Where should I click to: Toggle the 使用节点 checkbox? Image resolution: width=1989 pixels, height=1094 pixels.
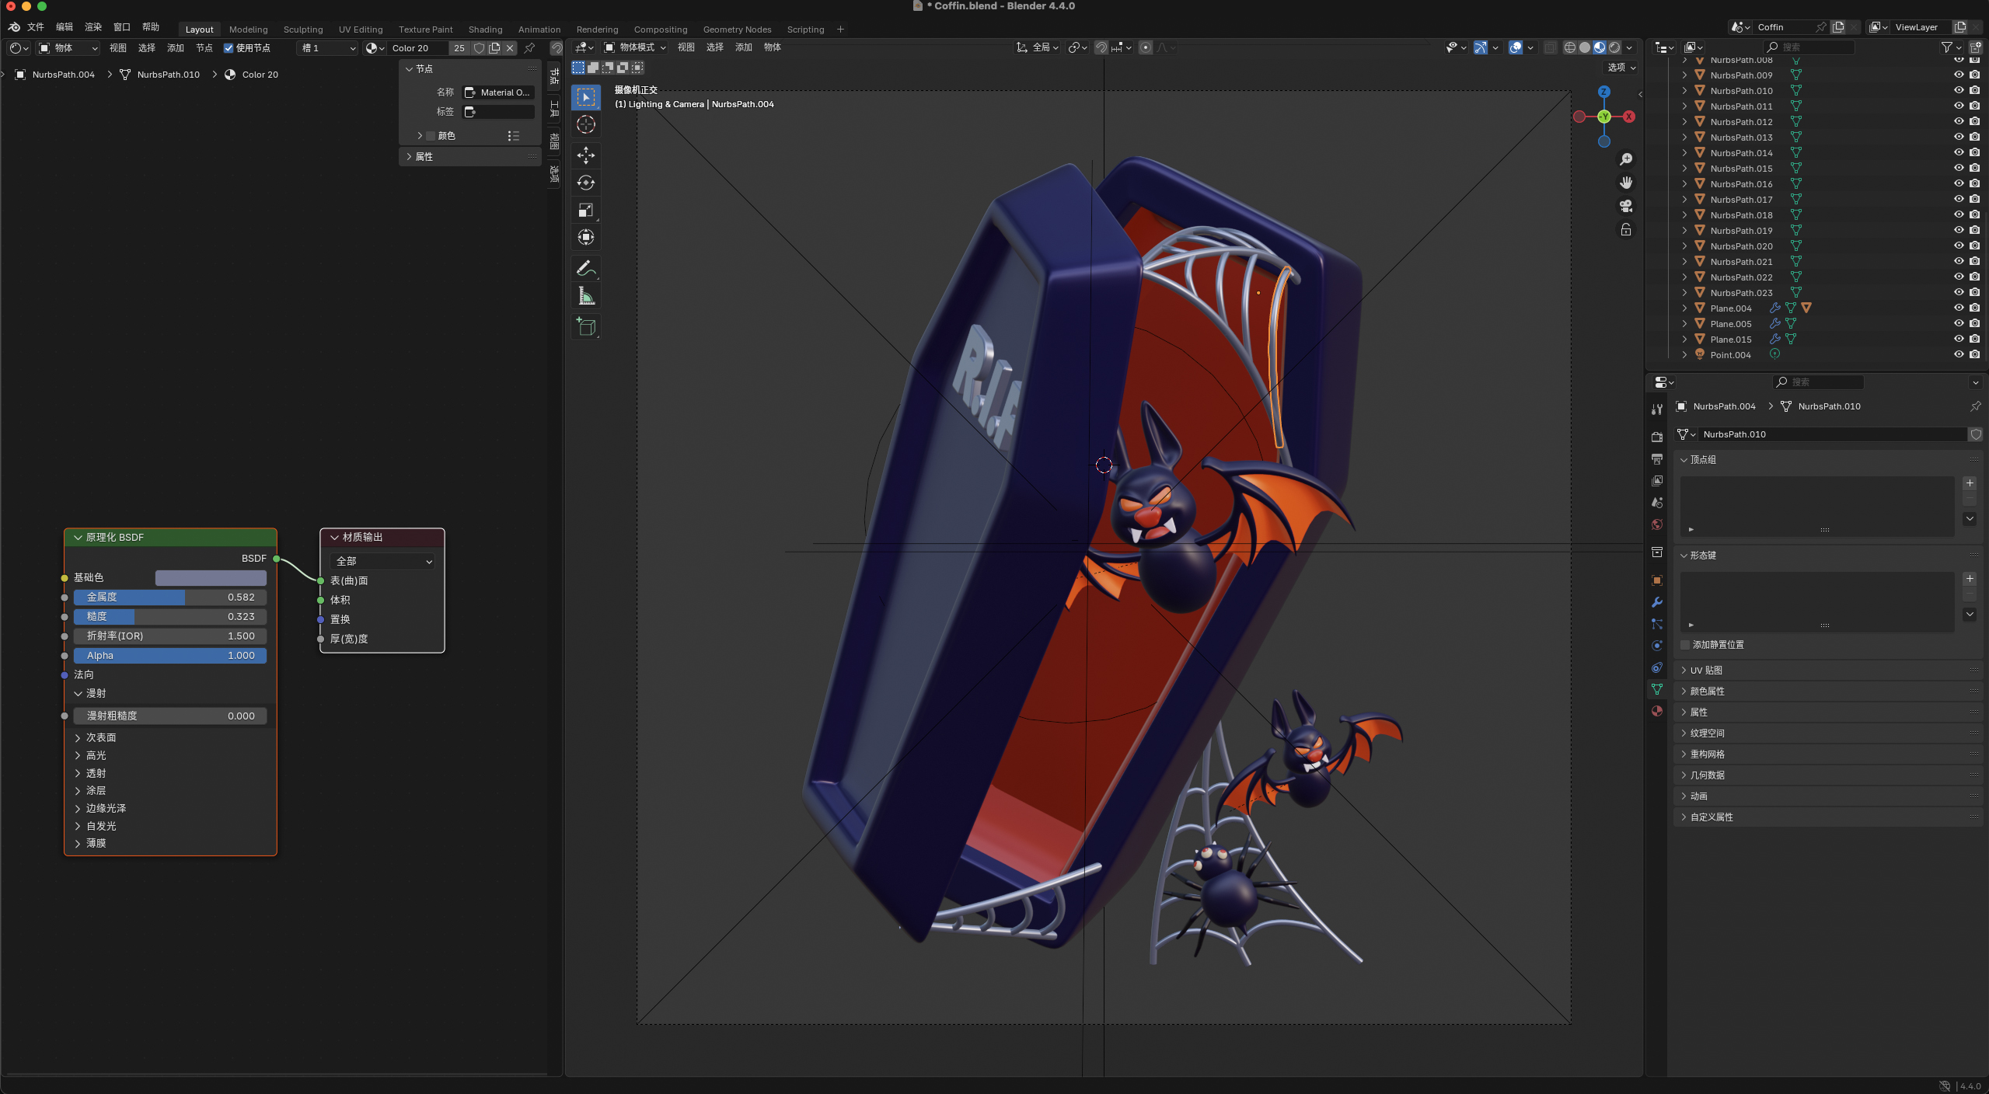click(229, 48)
